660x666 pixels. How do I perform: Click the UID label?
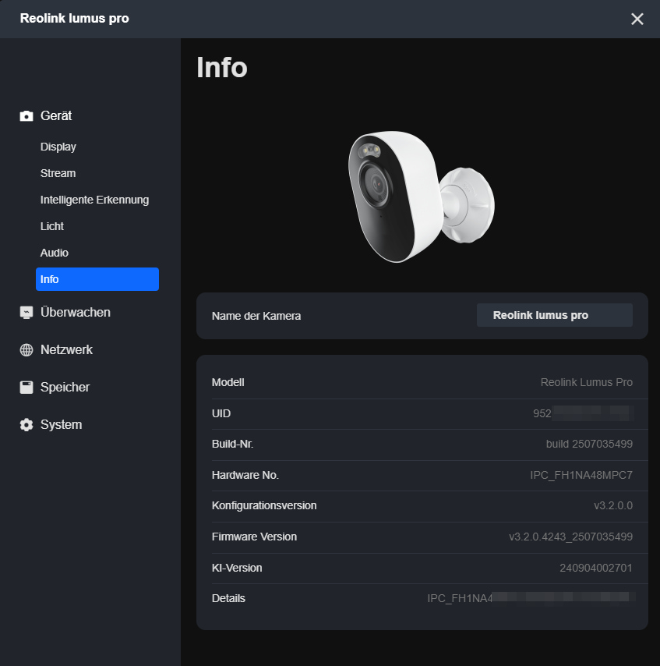coord(221,413)
